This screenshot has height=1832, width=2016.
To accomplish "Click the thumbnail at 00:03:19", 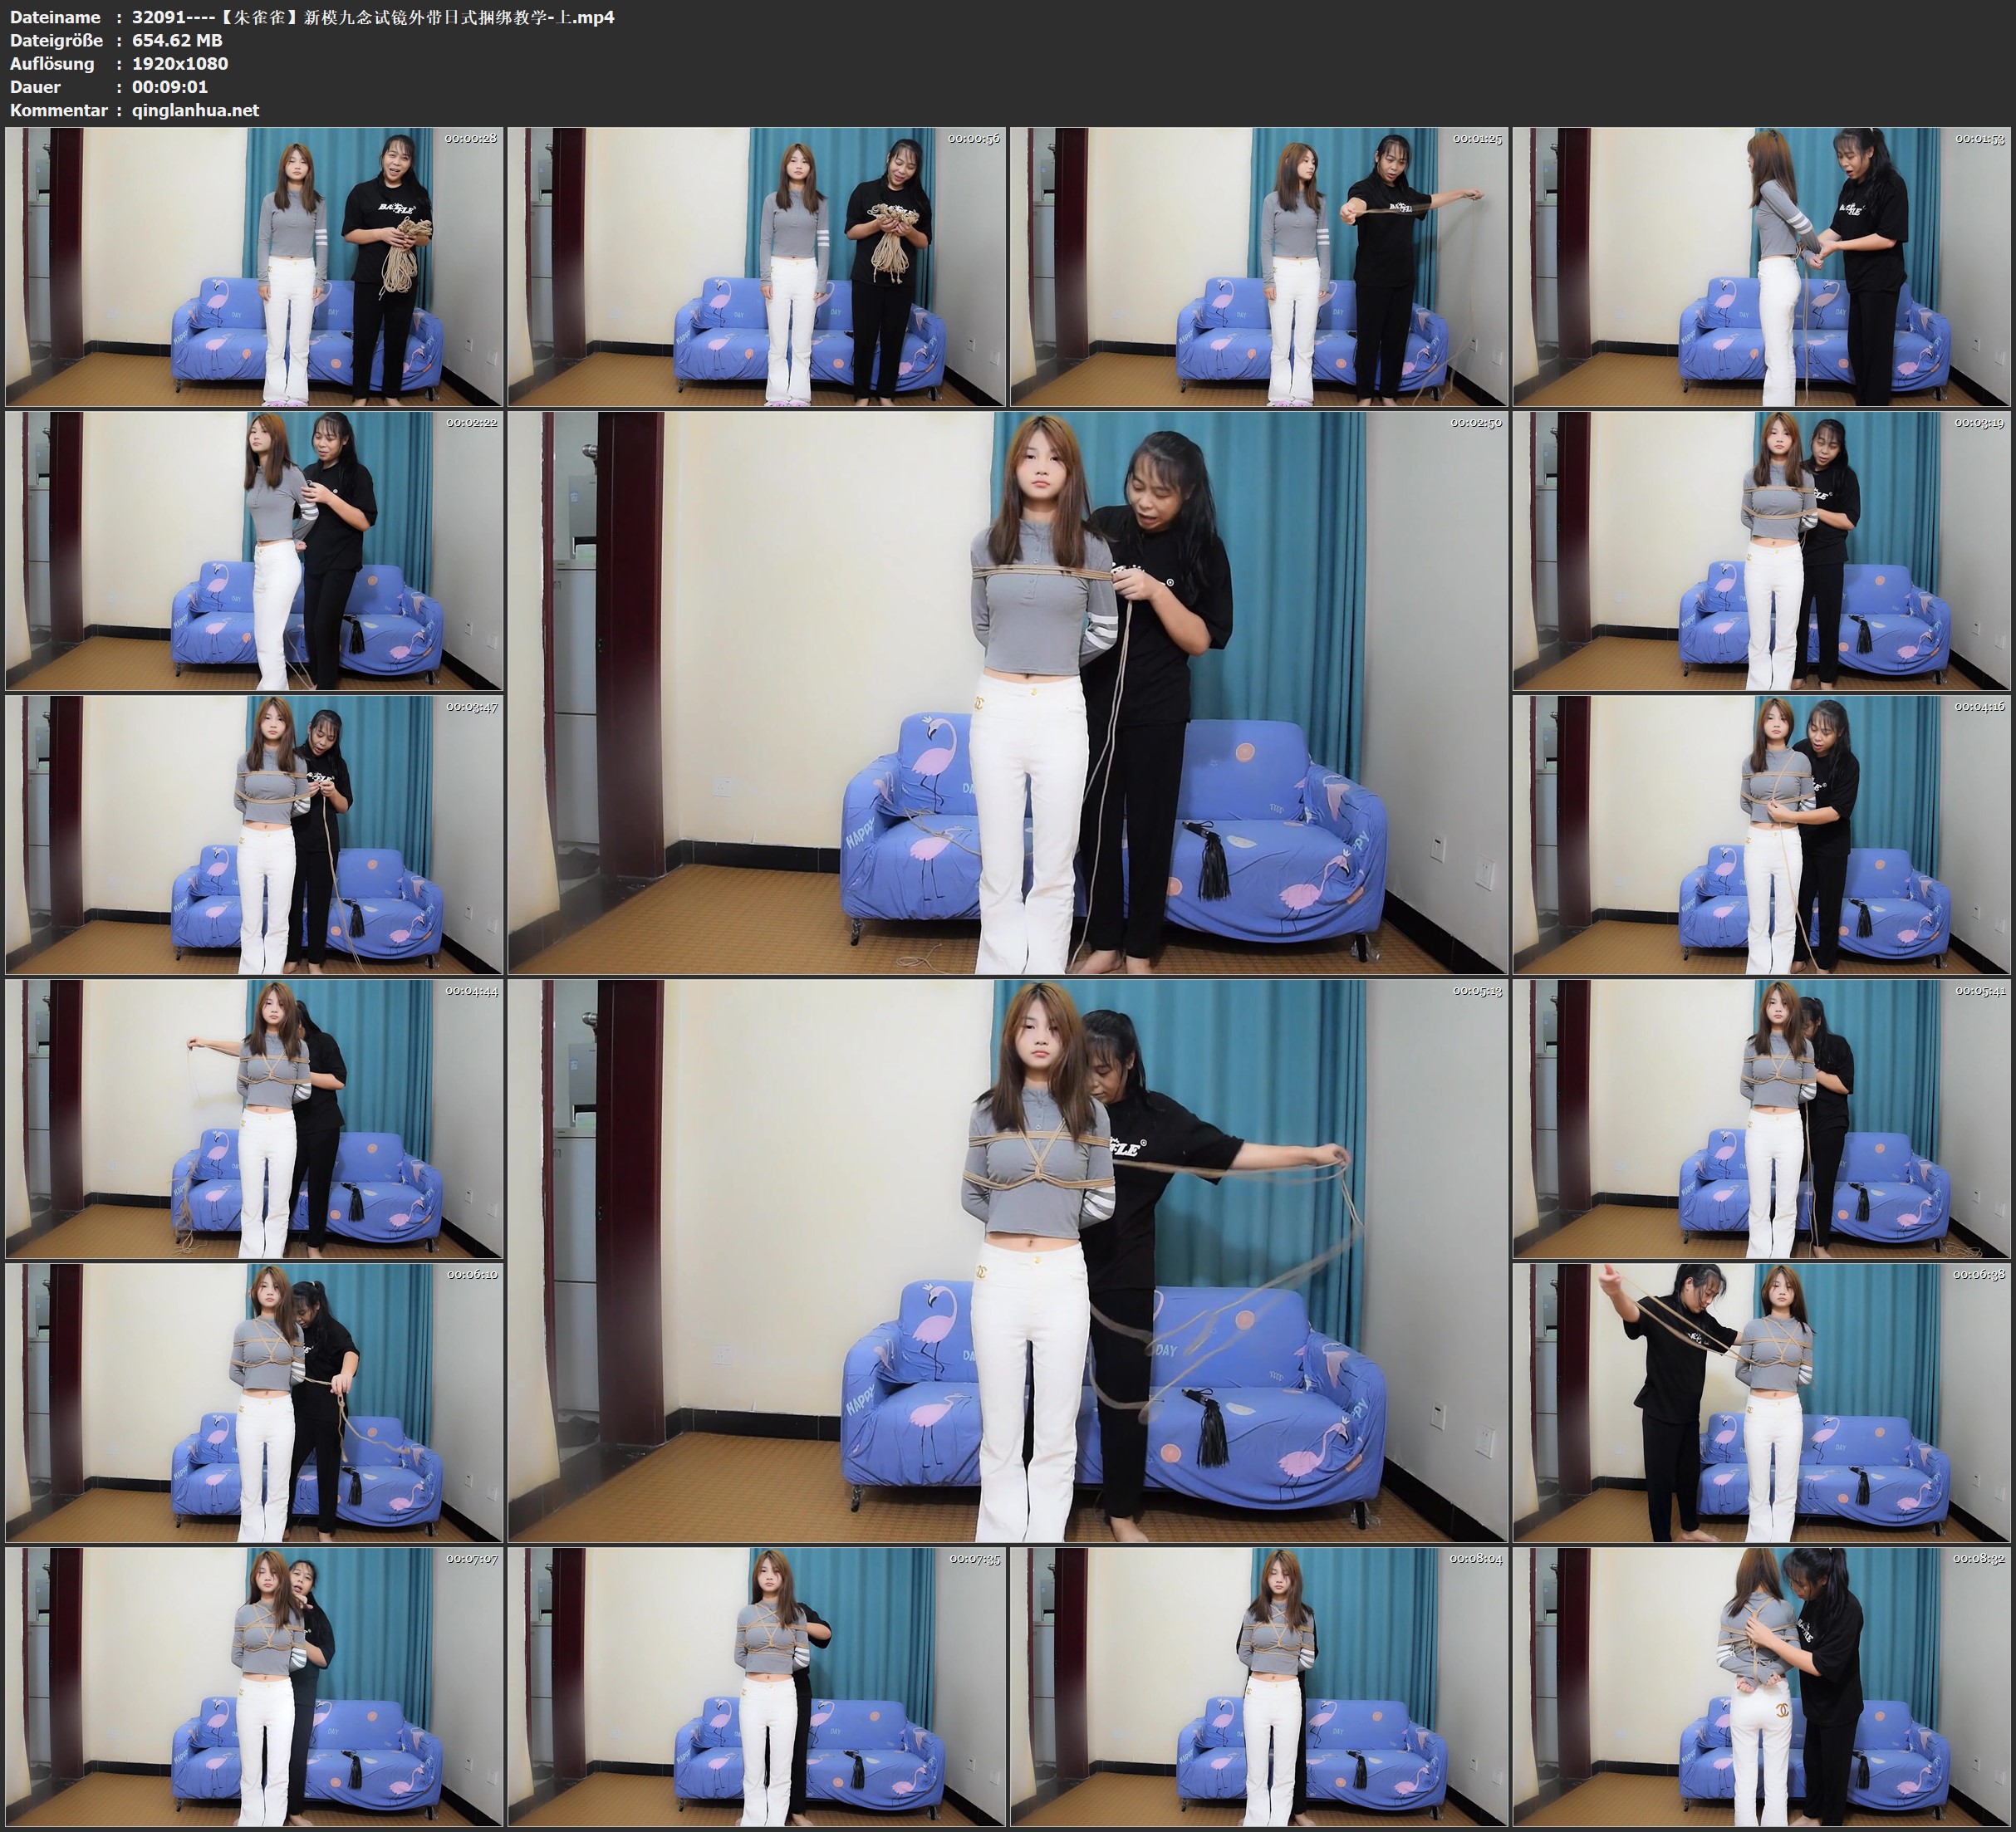I will [1761, 551].
